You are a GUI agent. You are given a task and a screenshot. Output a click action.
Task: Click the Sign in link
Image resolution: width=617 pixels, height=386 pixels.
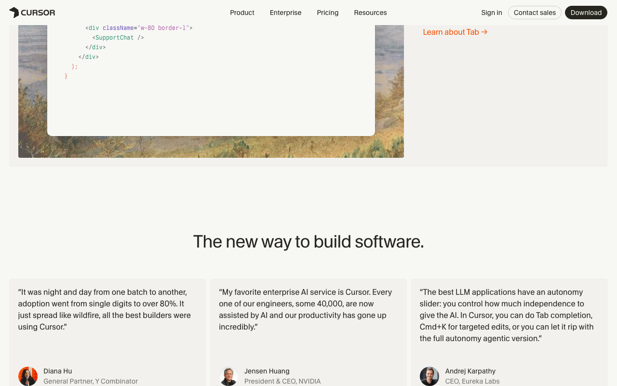coord(491,13)
